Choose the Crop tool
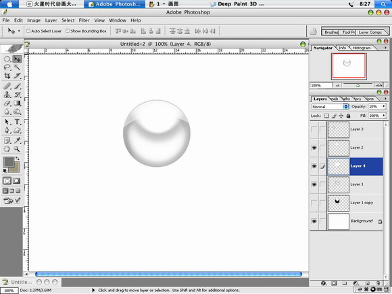 pyautogui.click(x=7, y=76)
